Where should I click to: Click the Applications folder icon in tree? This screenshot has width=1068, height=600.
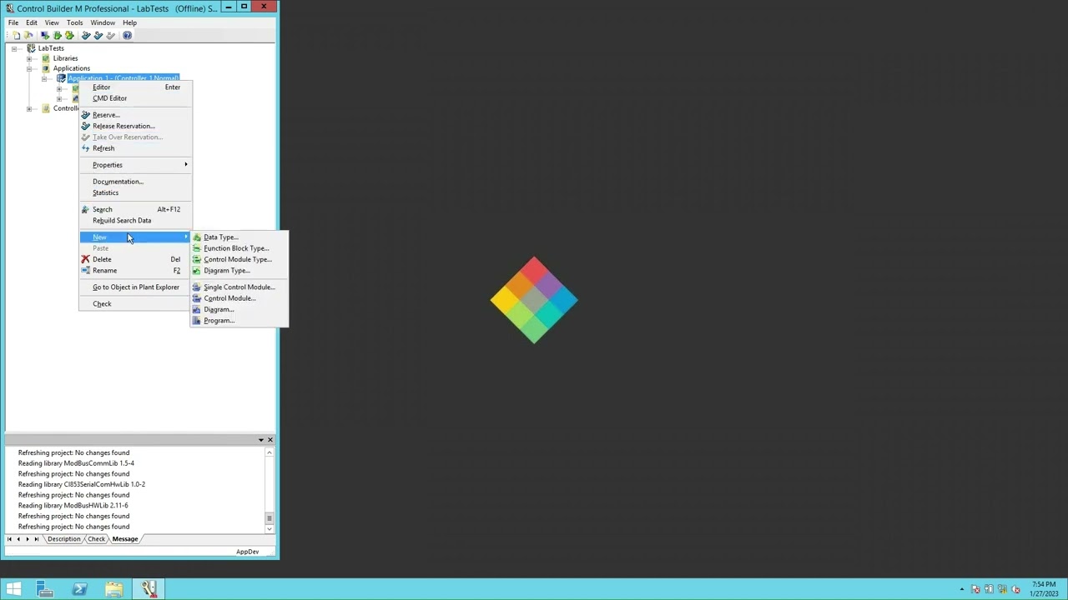click(46, 68)
